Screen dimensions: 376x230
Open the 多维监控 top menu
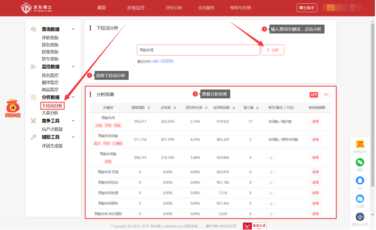pyautogui.click(x=136, y=8)
